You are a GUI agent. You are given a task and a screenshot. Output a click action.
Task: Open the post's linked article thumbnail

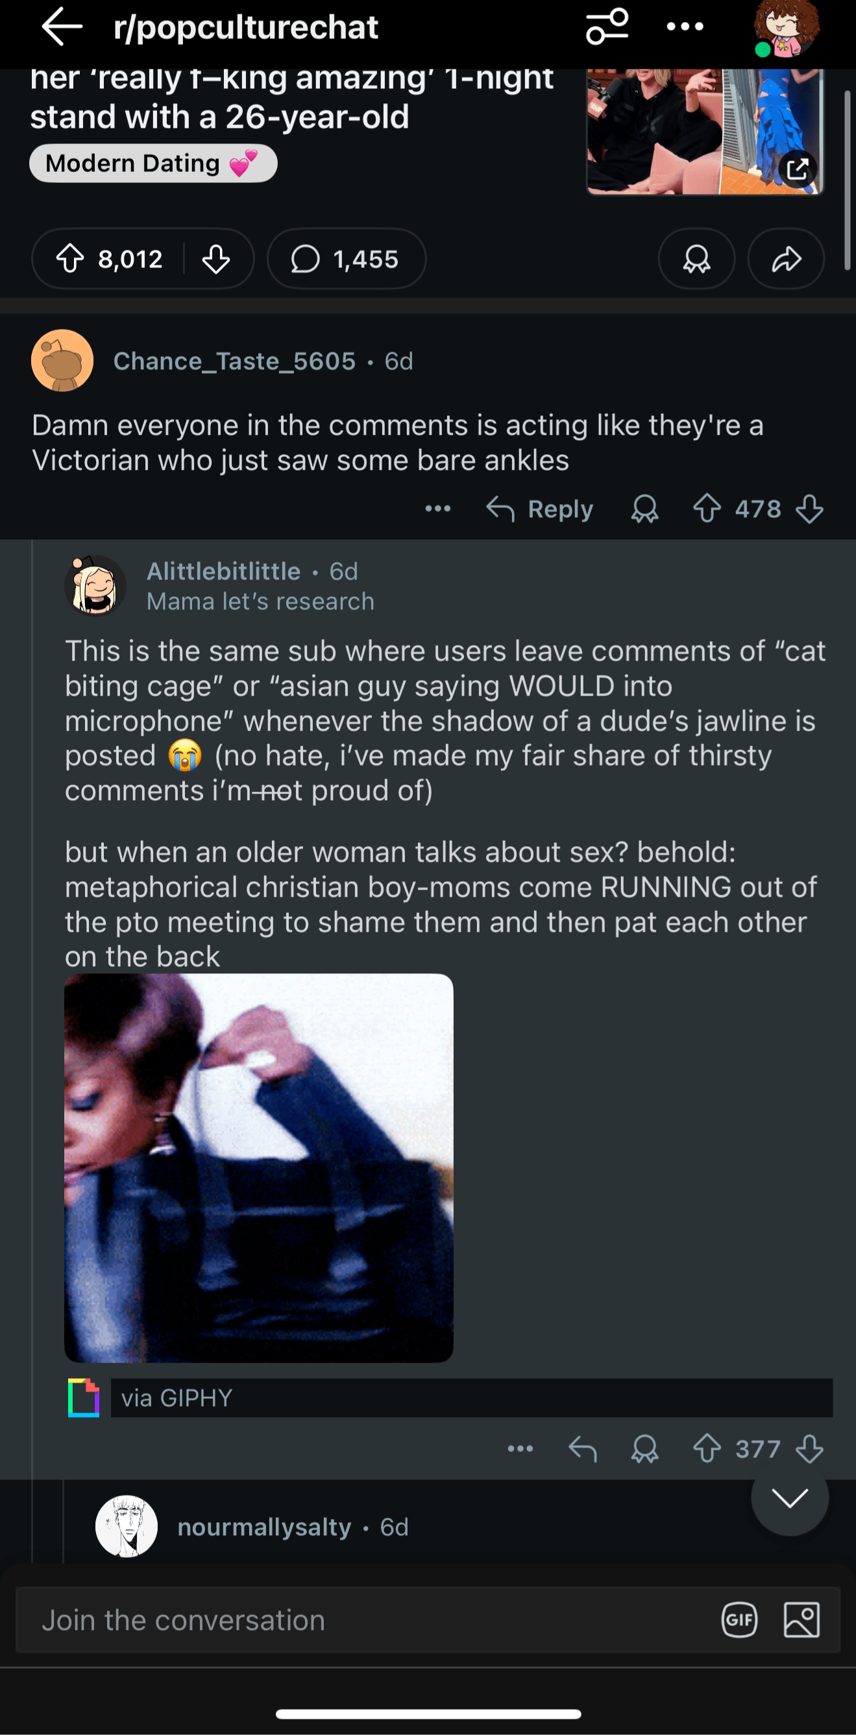[705, 132]
